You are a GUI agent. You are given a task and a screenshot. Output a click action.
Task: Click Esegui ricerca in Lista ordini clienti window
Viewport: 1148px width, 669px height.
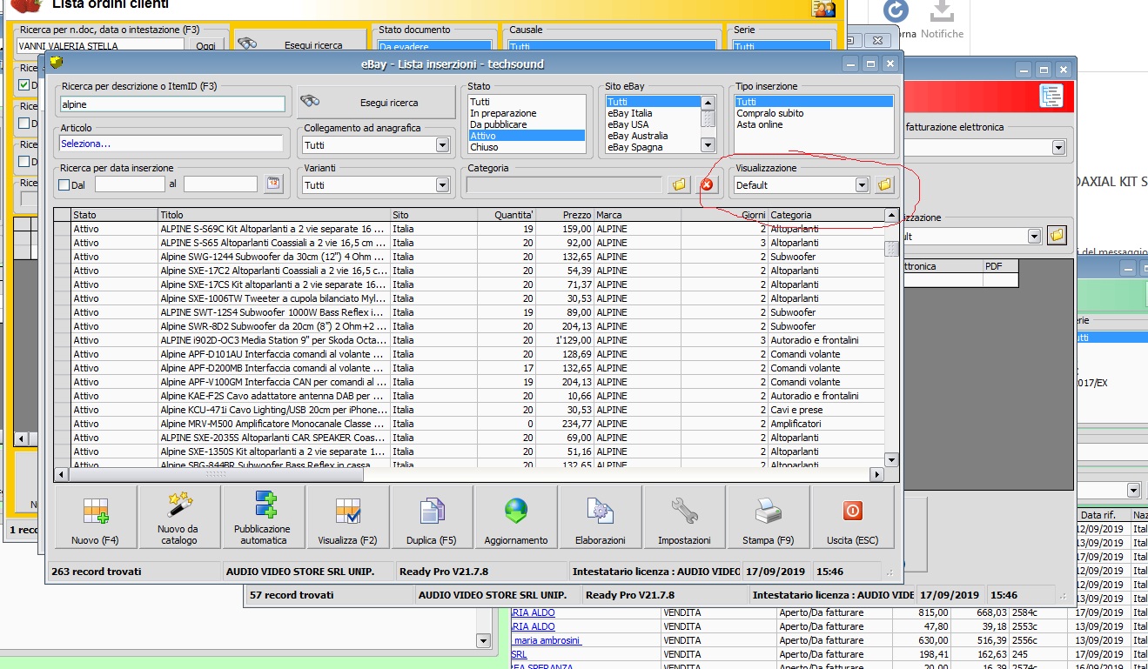[x=302, y=45]
